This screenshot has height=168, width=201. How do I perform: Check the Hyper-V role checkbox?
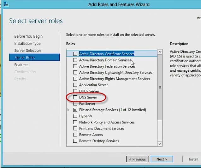pyautogui.click(x=75, y=116)
